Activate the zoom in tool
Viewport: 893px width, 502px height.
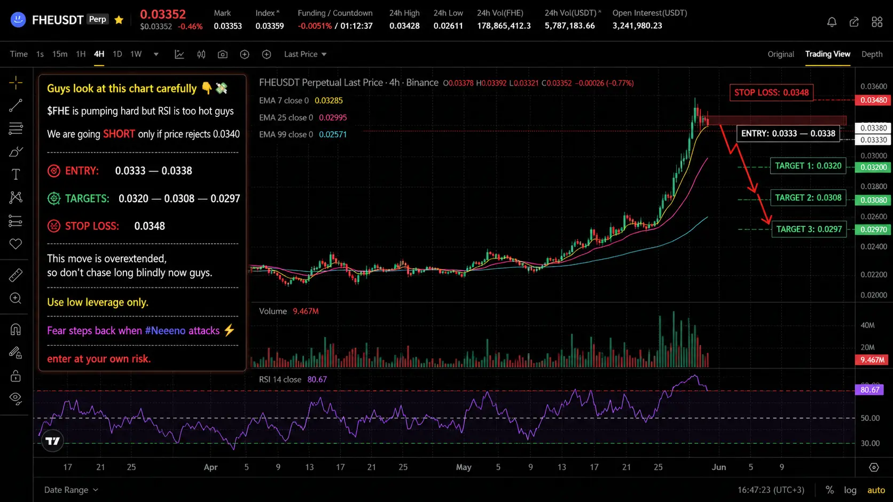click(x=15, y=298)
